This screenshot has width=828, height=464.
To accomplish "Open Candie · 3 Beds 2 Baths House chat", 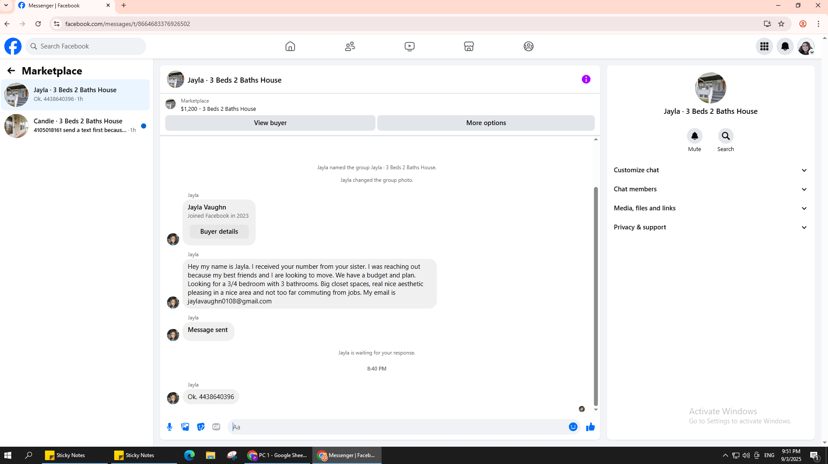I will 75,126.
